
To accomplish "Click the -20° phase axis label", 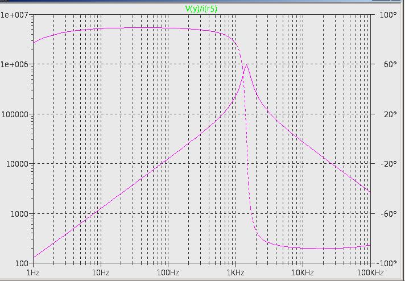I will (389, 164).
